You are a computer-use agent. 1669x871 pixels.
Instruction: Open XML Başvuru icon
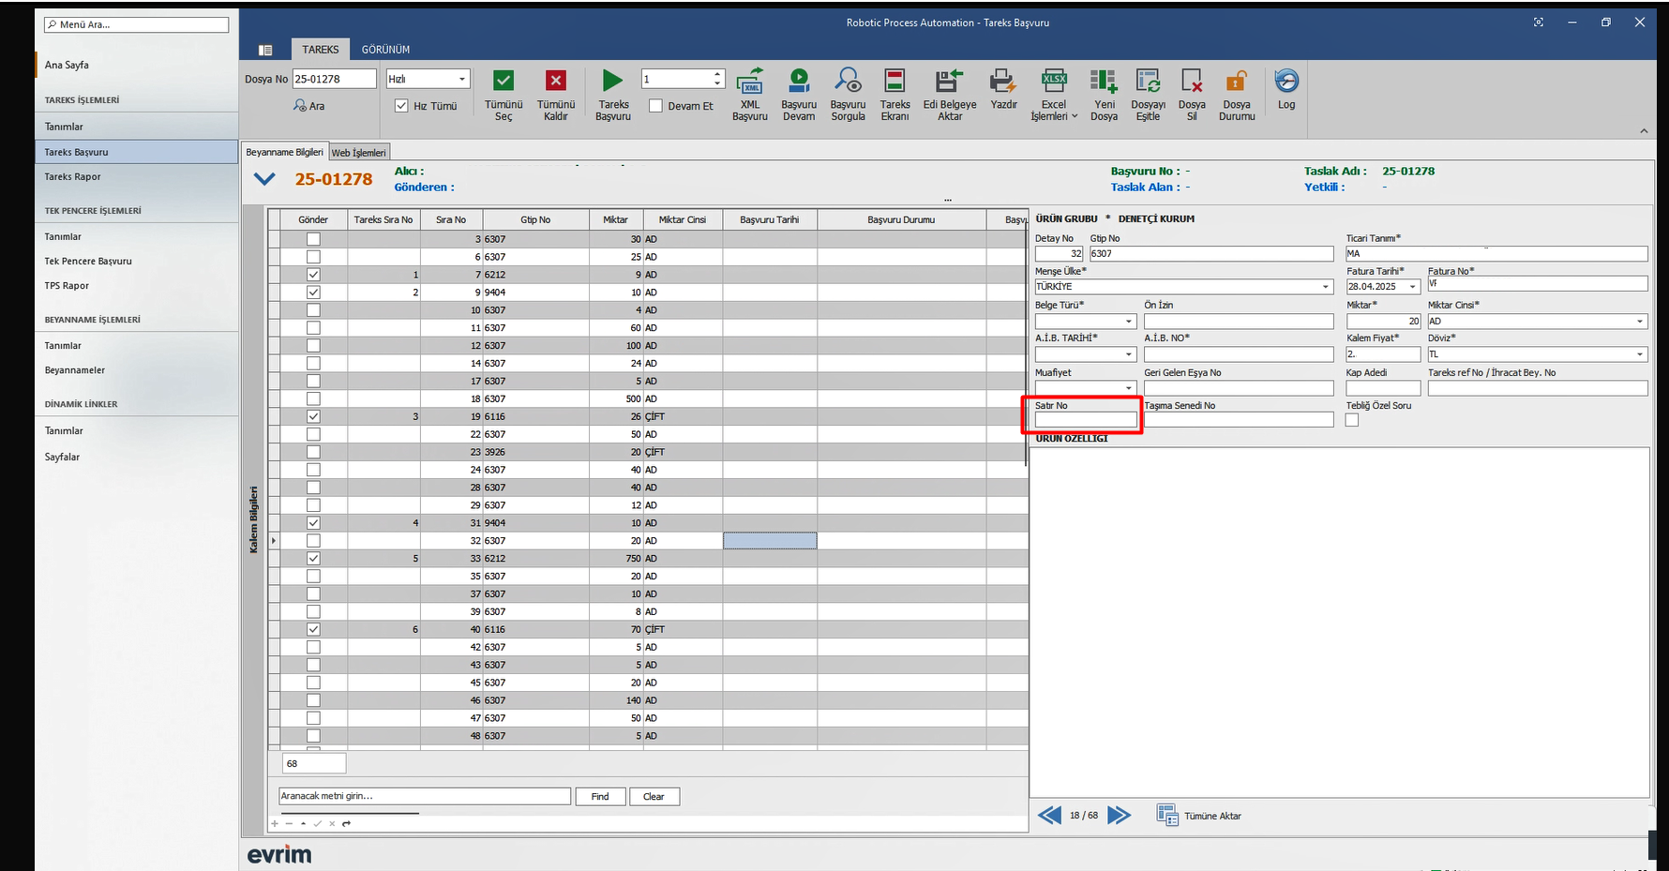[x=750, y=81]
